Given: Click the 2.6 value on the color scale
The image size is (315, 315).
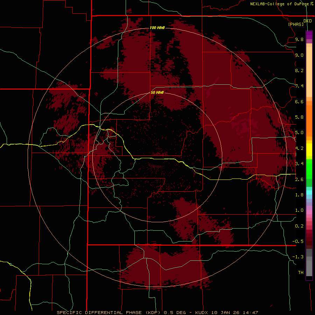Looking at the screenshot, I should (x=299, y=180).
